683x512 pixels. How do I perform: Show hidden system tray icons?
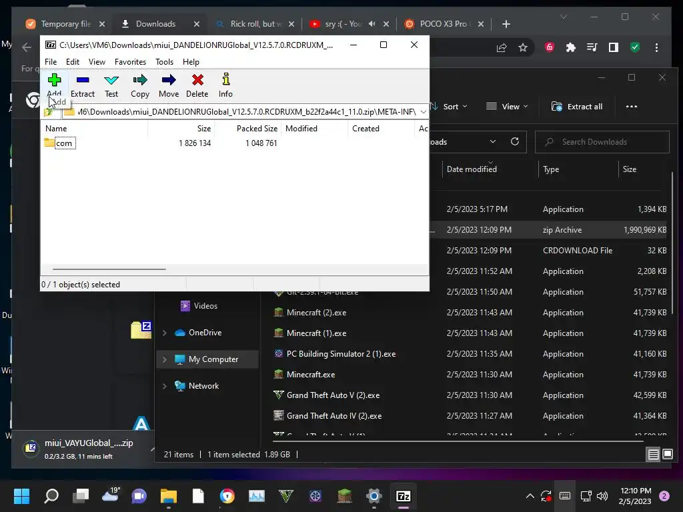[x=530, y=496]
